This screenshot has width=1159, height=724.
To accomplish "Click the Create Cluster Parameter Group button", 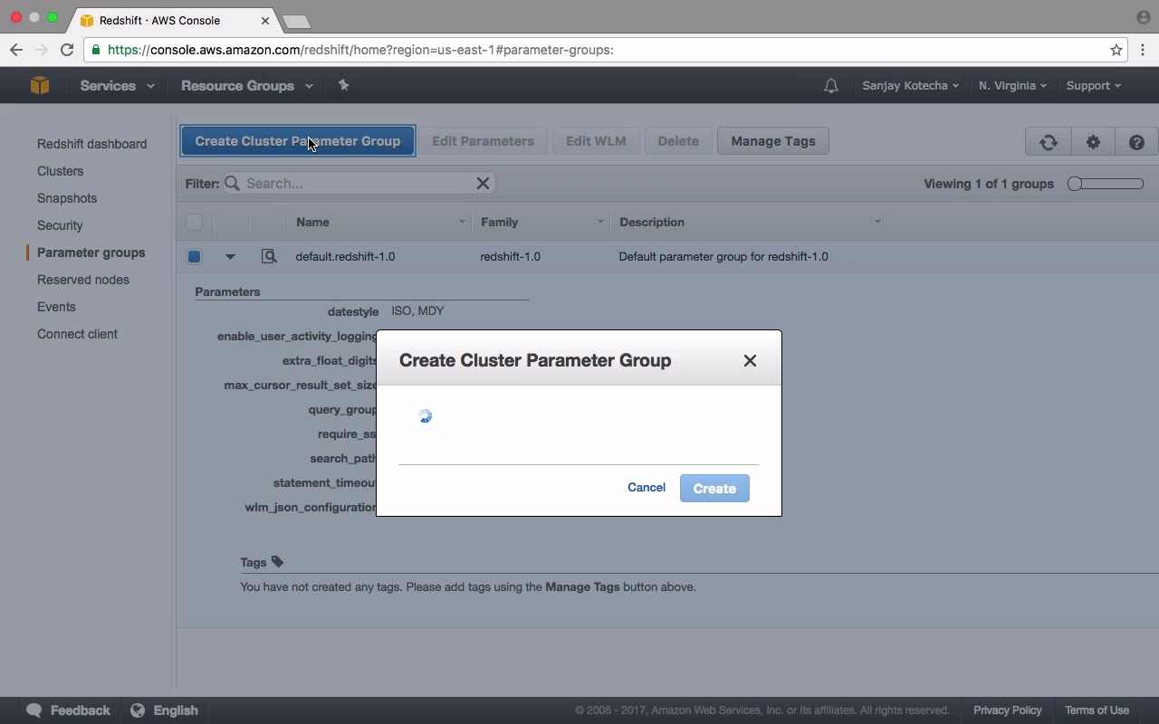I will (x=298, y=141).
